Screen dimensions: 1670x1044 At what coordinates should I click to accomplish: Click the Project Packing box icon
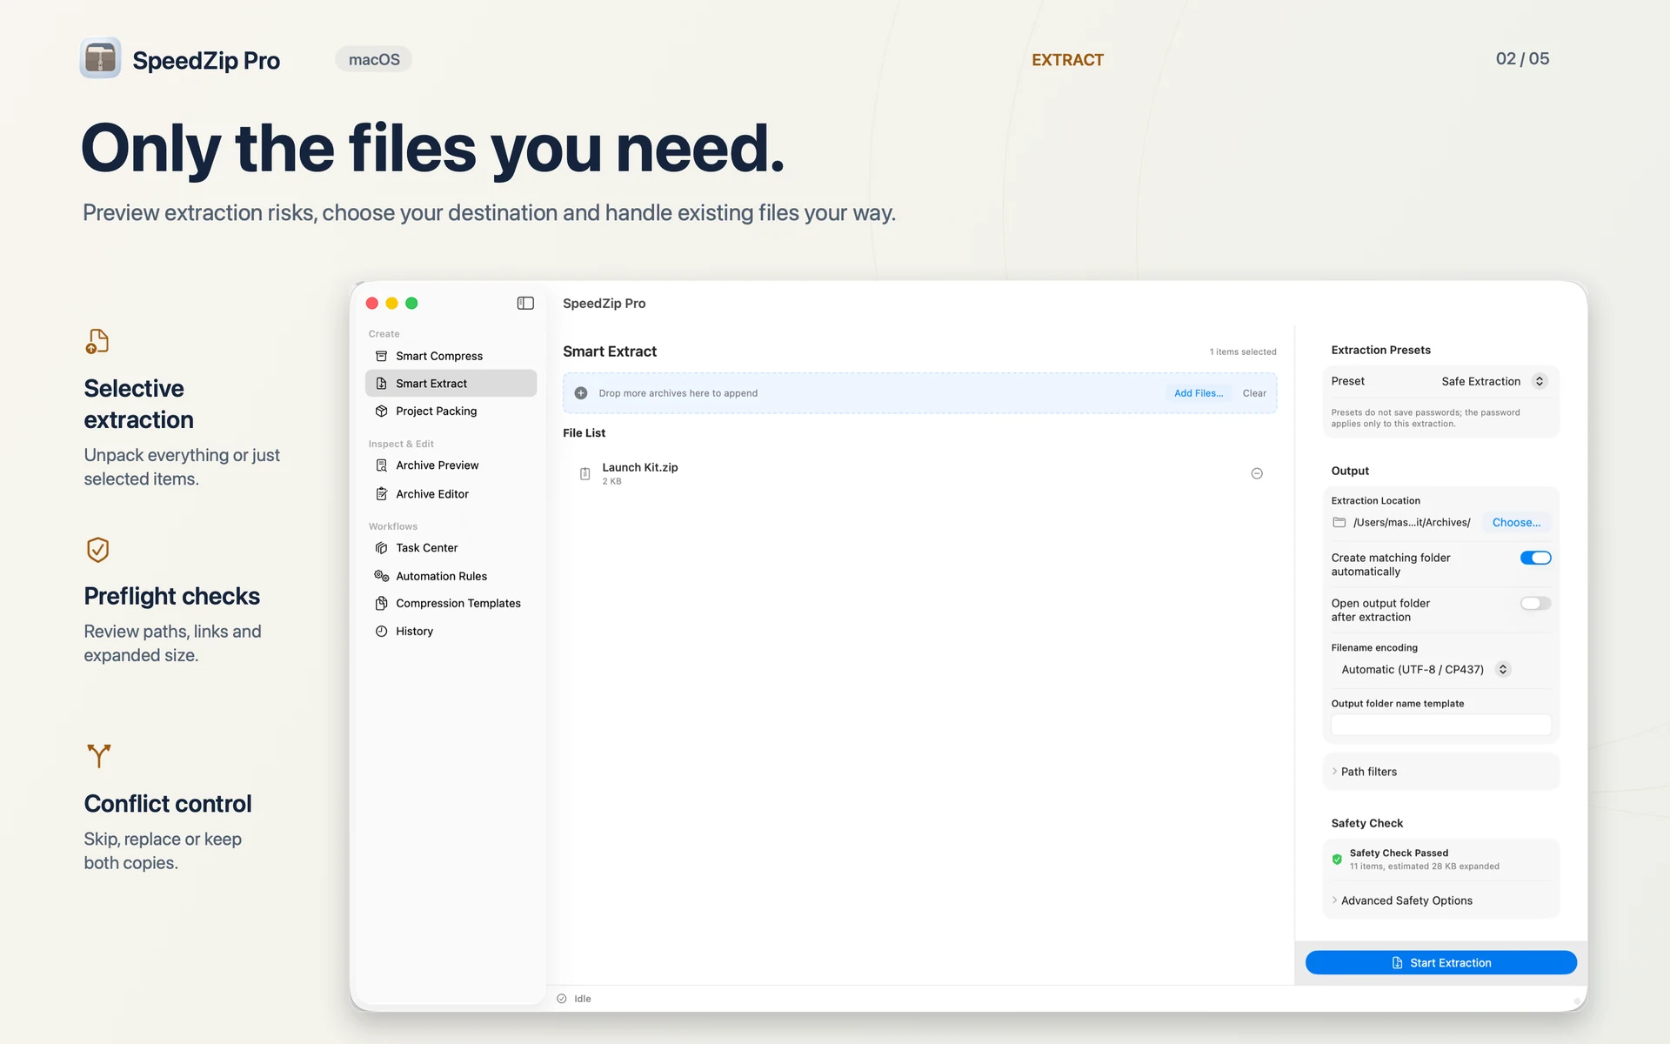tap(381, 411)
